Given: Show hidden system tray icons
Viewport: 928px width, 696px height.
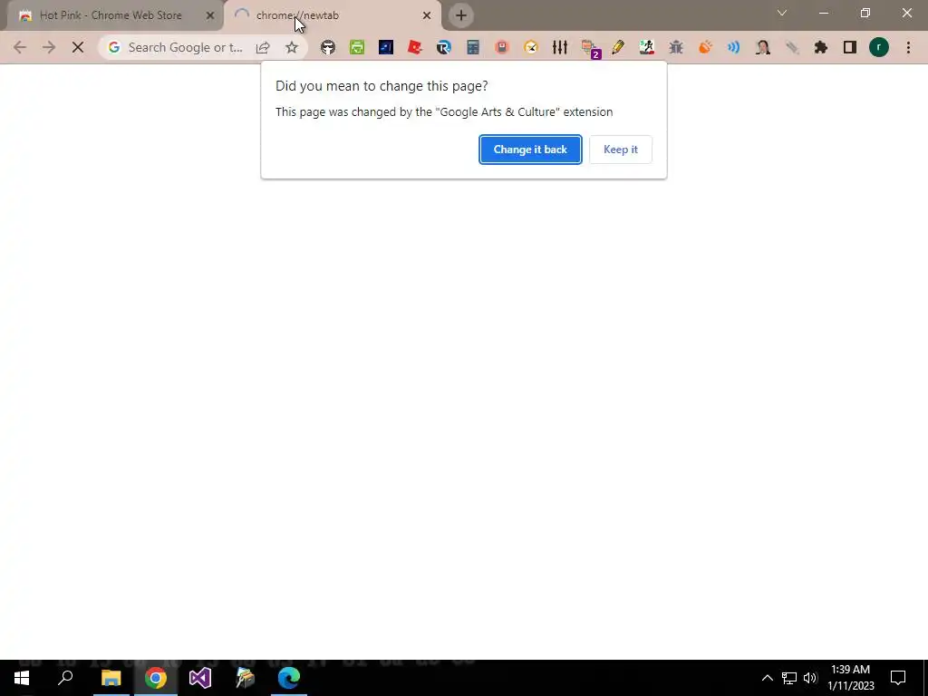Looking at the screenshot, I should pos(767,678).
